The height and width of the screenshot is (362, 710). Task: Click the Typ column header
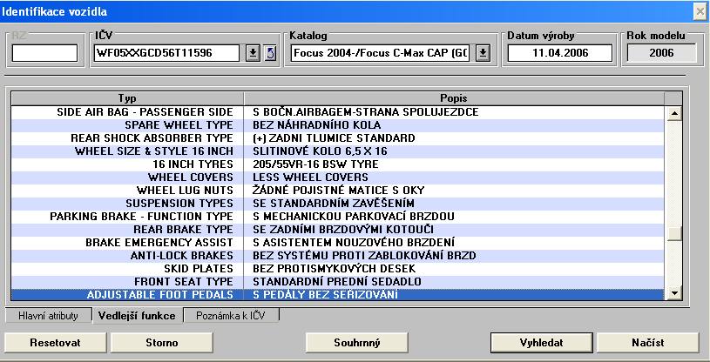(127, 97)
